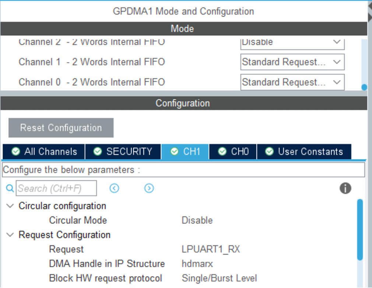Focus the Search (Ctrl+F) input field
The image size is (372, 288).
56,188
